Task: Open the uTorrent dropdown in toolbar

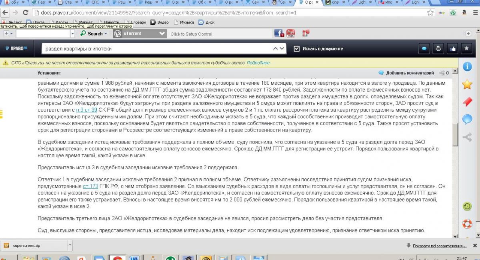Action: (x=162, y=34)
